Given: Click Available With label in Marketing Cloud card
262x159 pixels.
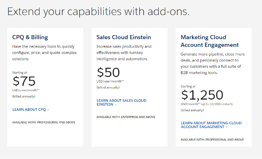Looking at the screenshot, I should 212,140.
